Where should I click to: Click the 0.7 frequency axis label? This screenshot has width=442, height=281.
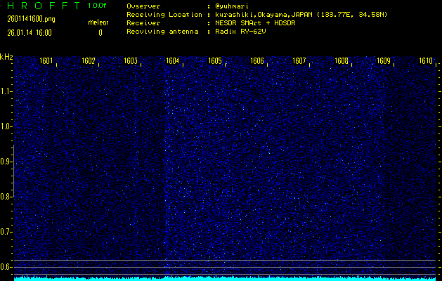6,231
